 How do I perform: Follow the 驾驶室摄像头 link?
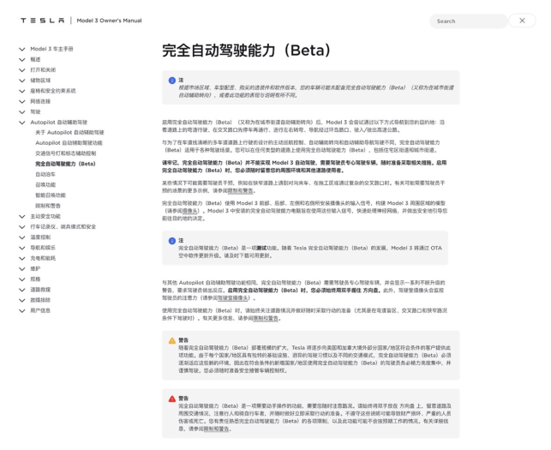point(232,298)
